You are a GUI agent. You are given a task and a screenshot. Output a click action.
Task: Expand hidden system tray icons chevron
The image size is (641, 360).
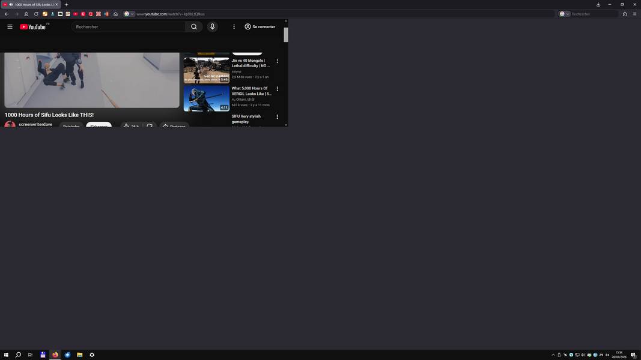[553, 355]
